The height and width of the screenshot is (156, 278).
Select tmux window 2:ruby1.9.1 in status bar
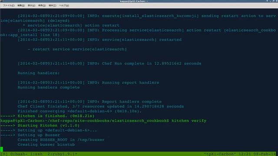tap(62, 154)
